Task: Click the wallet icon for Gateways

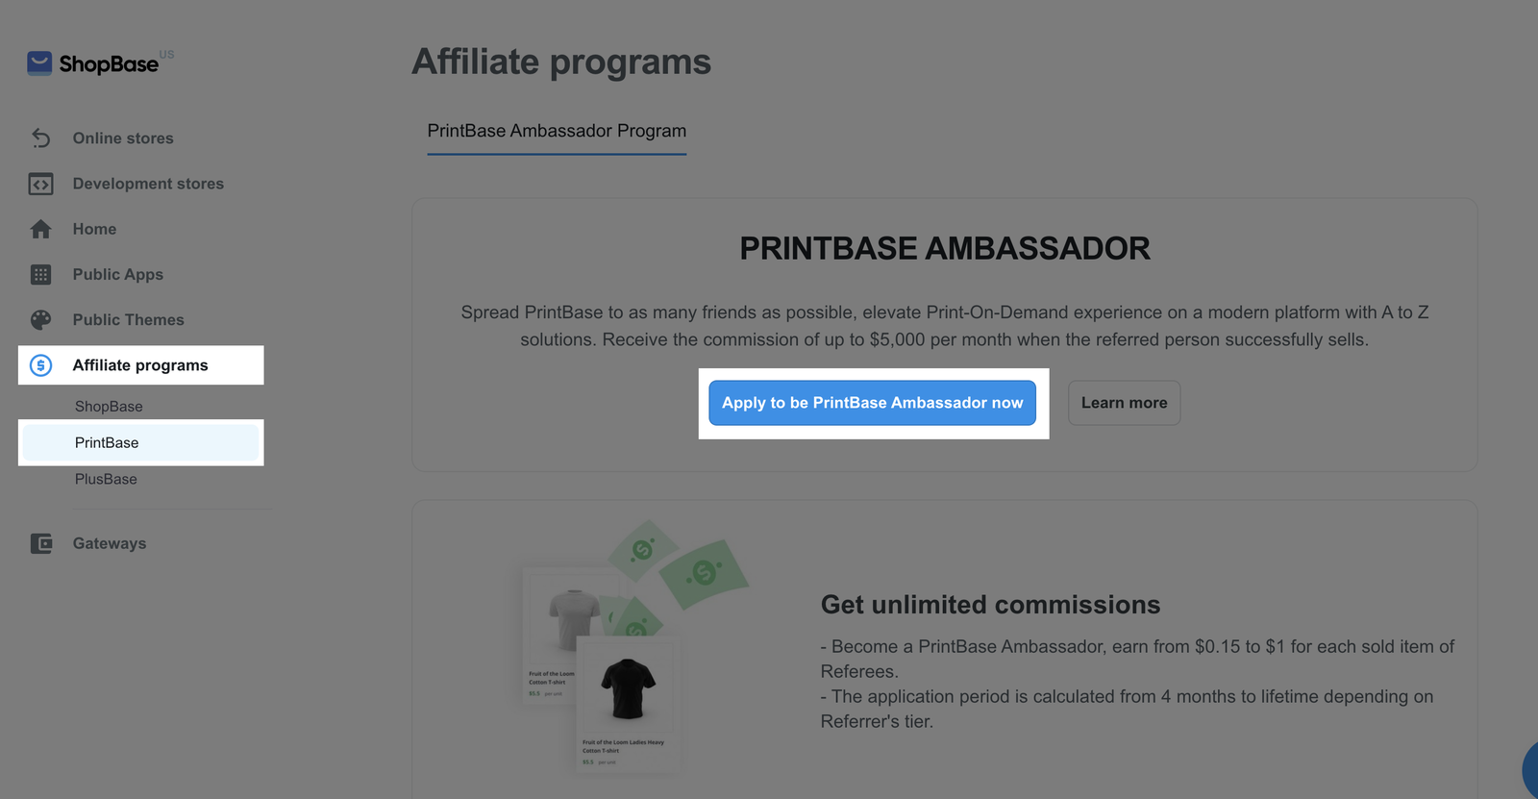Action: click(40, 543)
